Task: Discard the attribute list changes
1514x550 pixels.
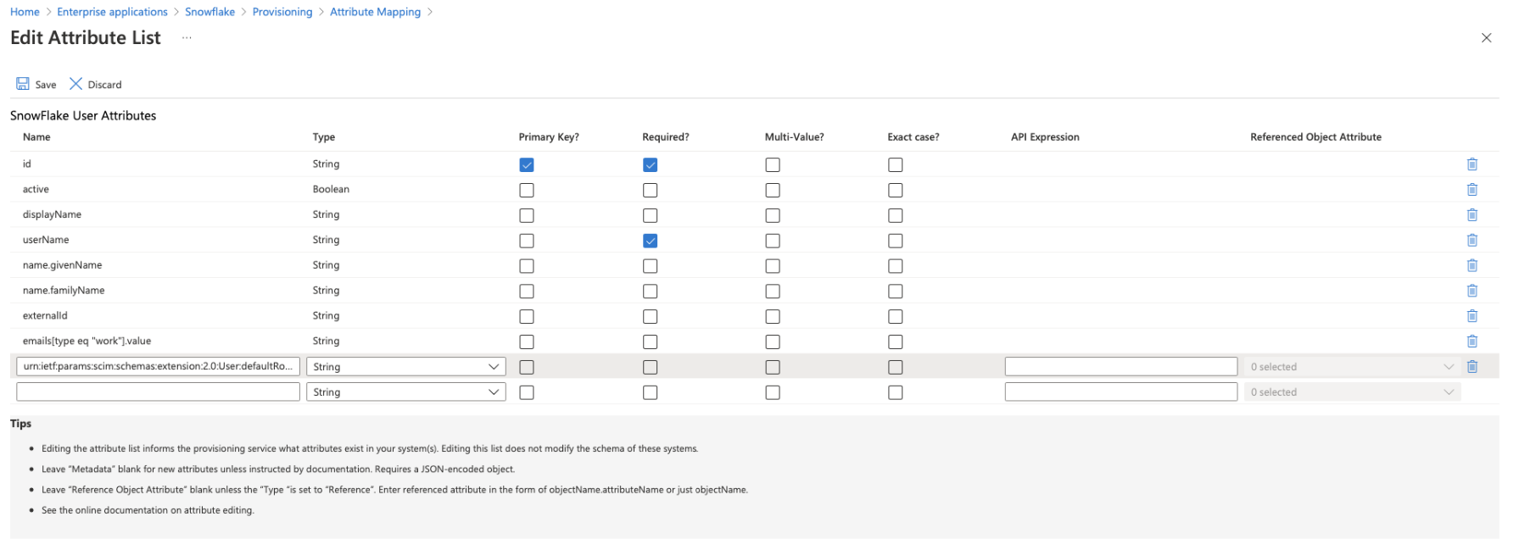Action: click(x=95, y=84)
